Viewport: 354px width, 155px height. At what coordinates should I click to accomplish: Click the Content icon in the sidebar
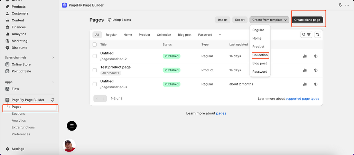pyautogui.click(x=8, y=20)
